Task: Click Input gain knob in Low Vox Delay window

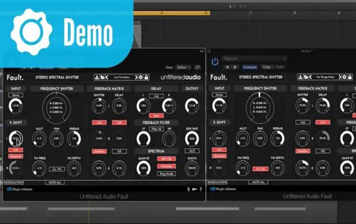Action: tap(16, 106)
